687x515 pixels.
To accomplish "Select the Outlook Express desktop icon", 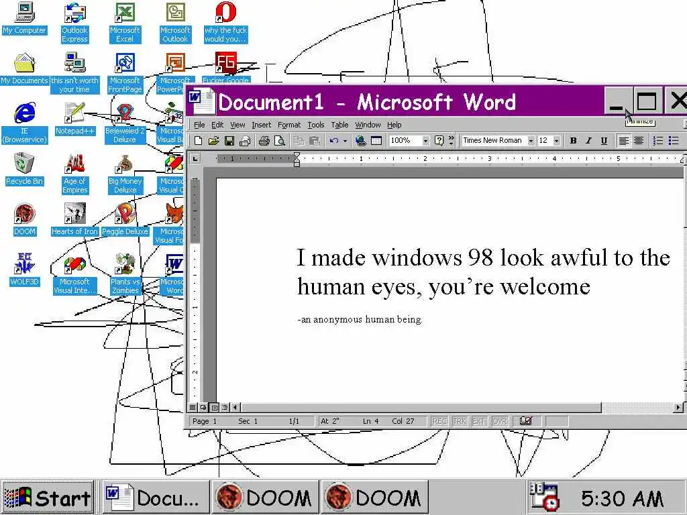I will pos(74,23).
